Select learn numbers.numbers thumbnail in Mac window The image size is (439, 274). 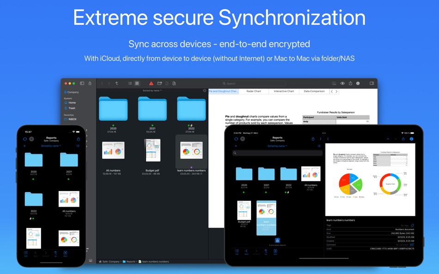click(x=191, y=150)
